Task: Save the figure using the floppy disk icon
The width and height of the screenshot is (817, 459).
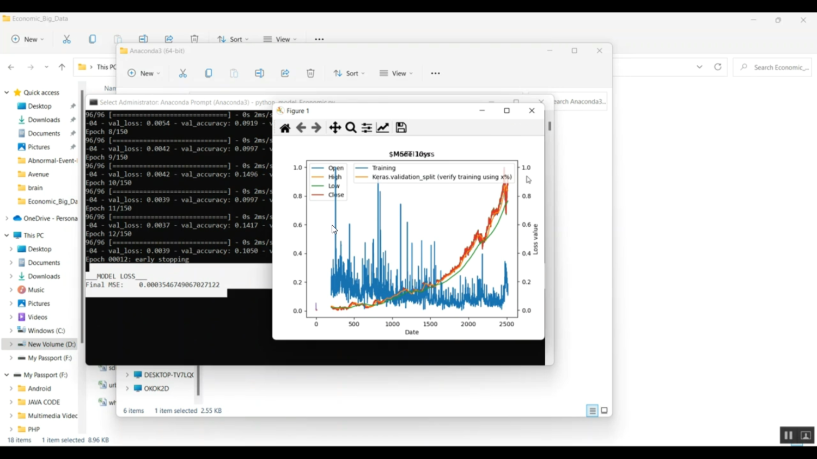Action: [x=400, y=127]
